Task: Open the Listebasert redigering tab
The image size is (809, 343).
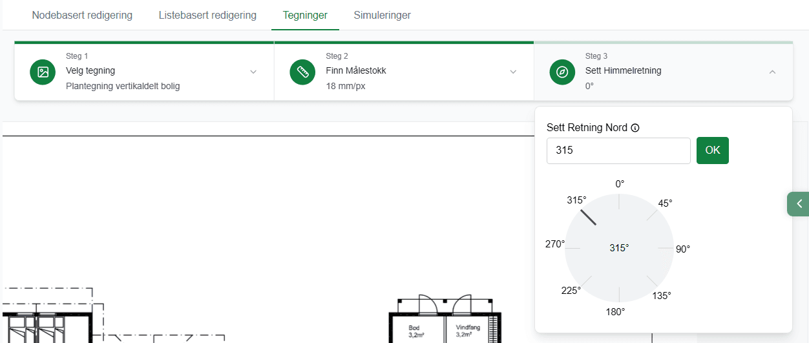Action: [x=207, y=15]
